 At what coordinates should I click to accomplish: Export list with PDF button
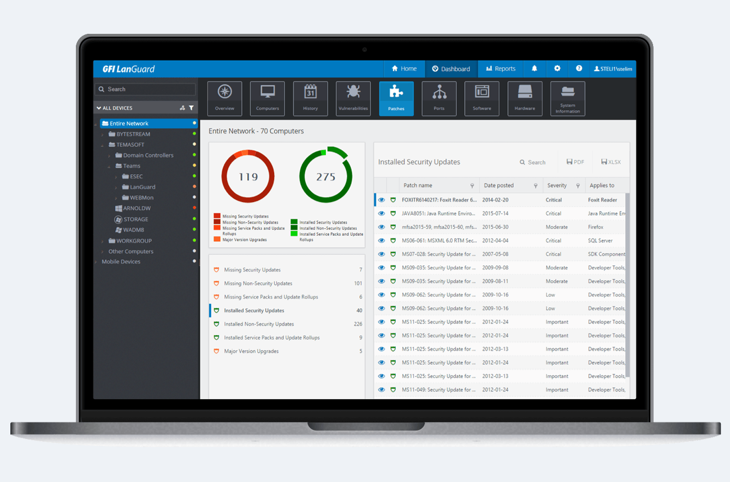click(575, 162)
